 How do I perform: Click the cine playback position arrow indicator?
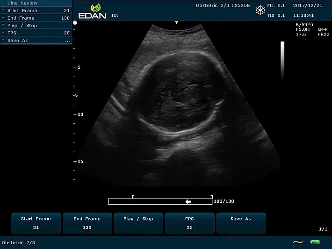pyautogui.click(x=188, y=201)
